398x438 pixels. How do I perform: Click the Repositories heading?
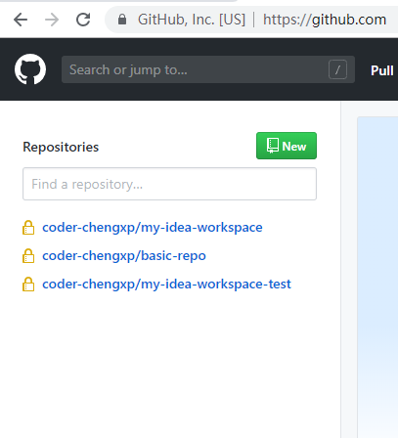pyautogui.click(x=61, y=147)
